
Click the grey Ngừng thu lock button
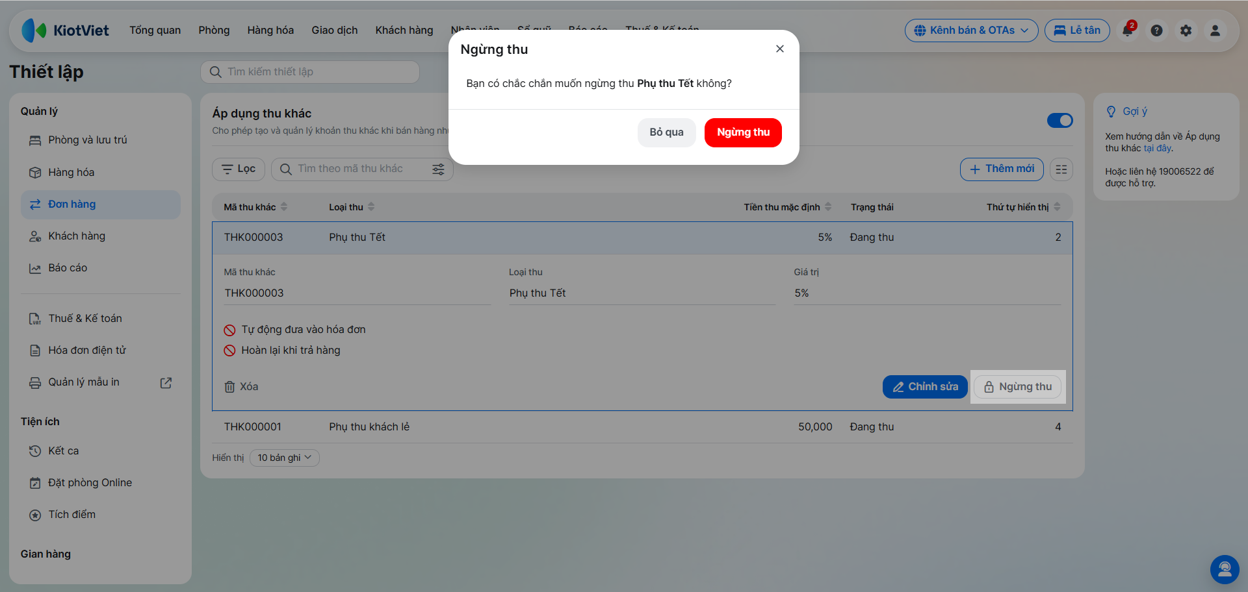1018,387
